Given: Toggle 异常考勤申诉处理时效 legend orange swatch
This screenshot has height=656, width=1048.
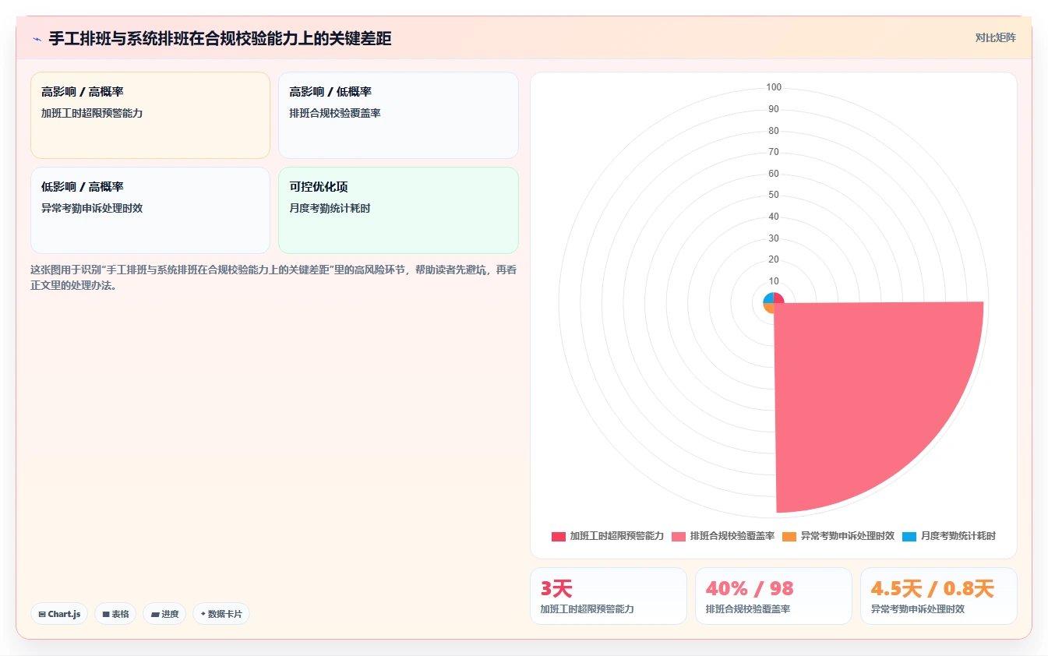Looking at the screenshot, I should (789, 536).
